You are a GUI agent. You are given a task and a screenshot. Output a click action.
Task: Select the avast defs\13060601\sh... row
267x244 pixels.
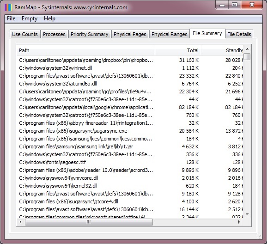coord(130,209)
